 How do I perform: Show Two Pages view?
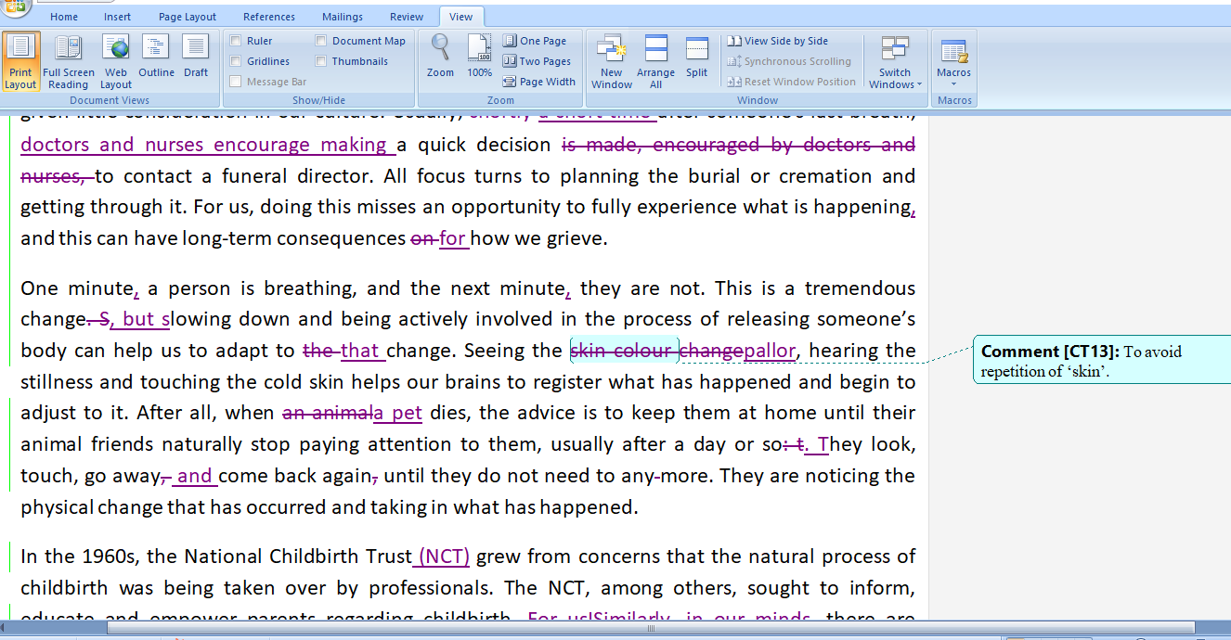pos(537,61)
